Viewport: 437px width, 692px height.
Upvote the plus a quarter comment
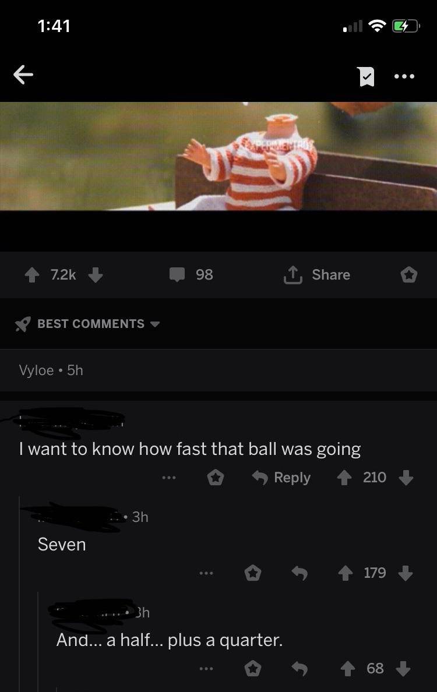(348, 669)
